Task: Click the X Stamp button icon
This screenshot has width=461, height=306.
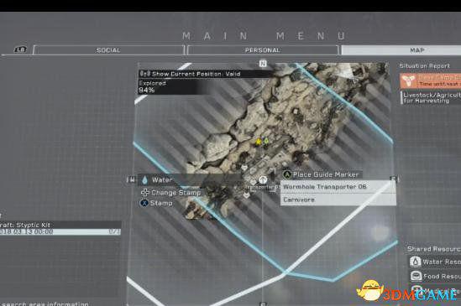Action: point(144,203)
